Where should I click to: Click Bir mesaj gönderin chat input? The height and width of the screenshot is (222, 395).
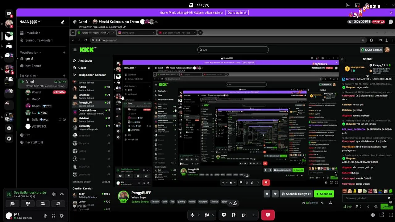coord(367,198)
